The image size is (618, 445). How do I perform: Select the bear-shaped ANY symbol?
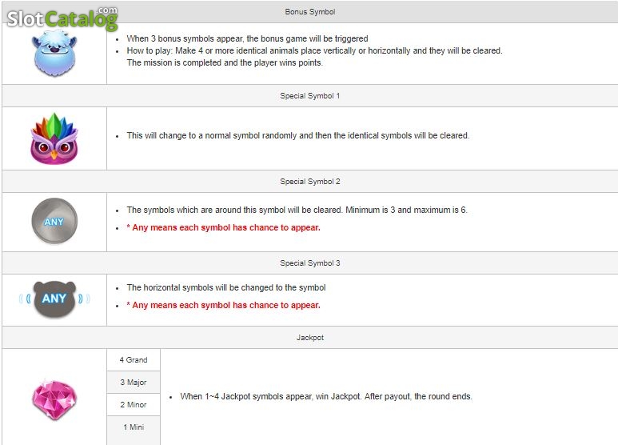(54, 299)
